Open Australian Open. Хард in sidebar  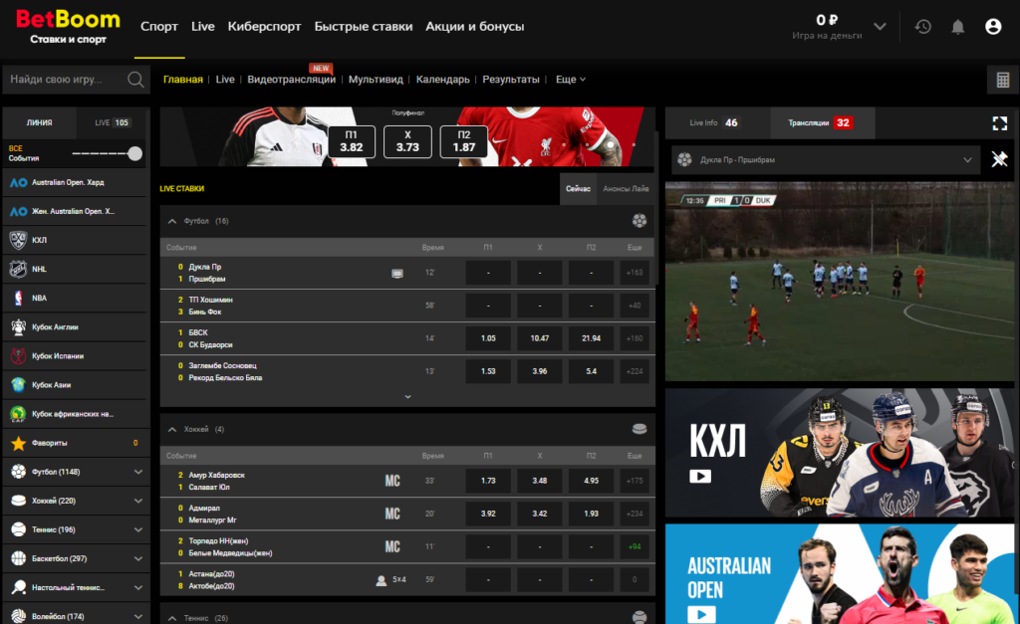click(75, 183)
